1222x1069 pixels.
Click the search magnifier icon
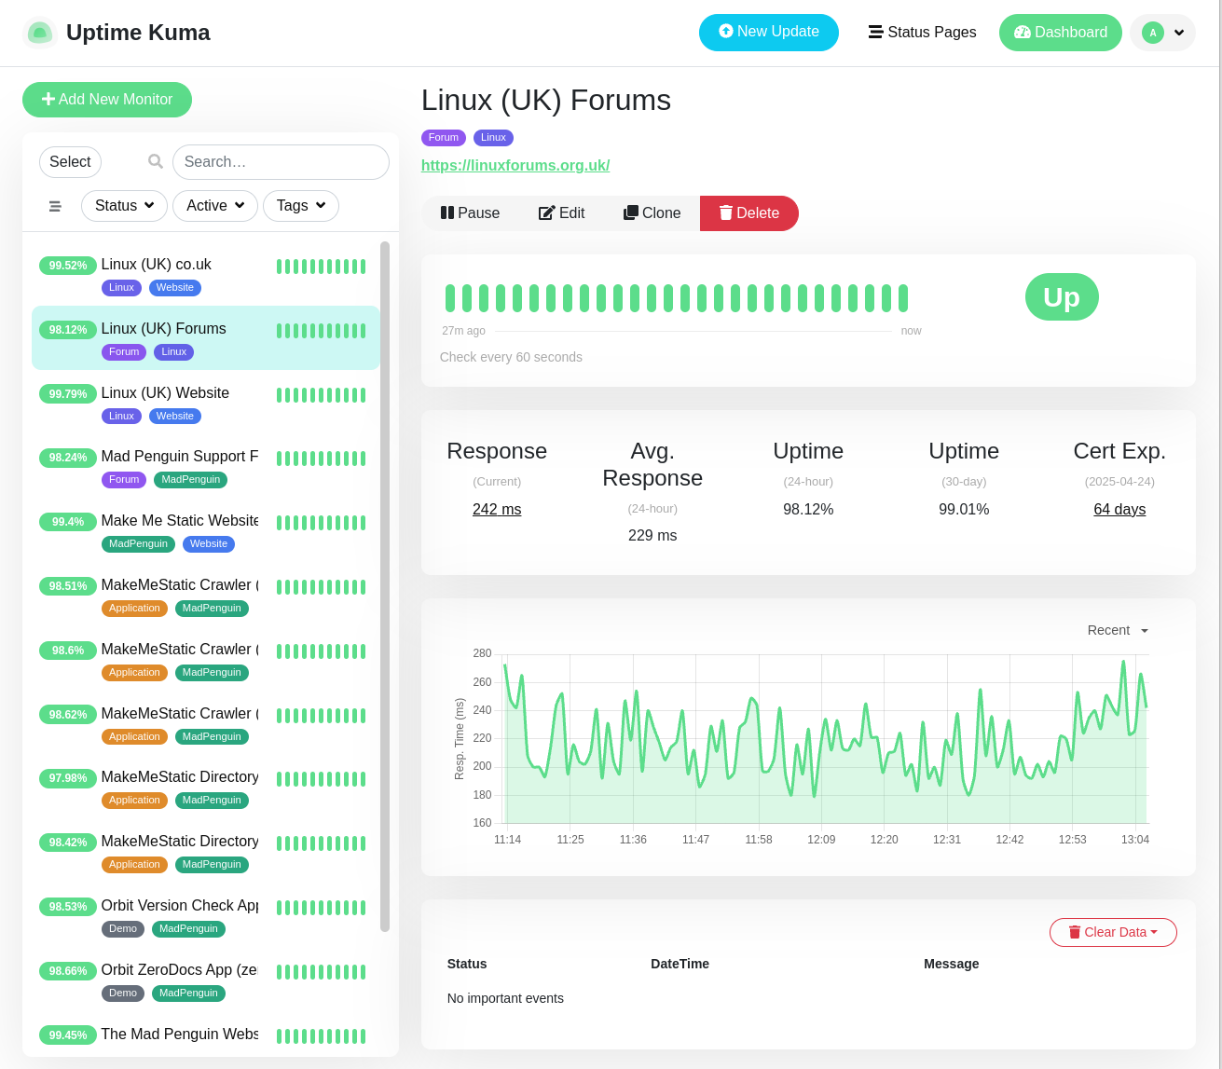coord(156,161)
